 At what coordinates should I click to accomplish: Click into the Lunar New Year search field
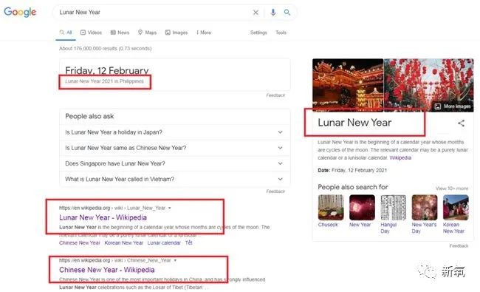pyautogui.click(x=153, y=13)
